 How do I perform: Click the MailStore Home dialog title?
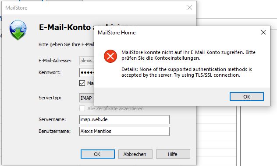click(117, 33)
